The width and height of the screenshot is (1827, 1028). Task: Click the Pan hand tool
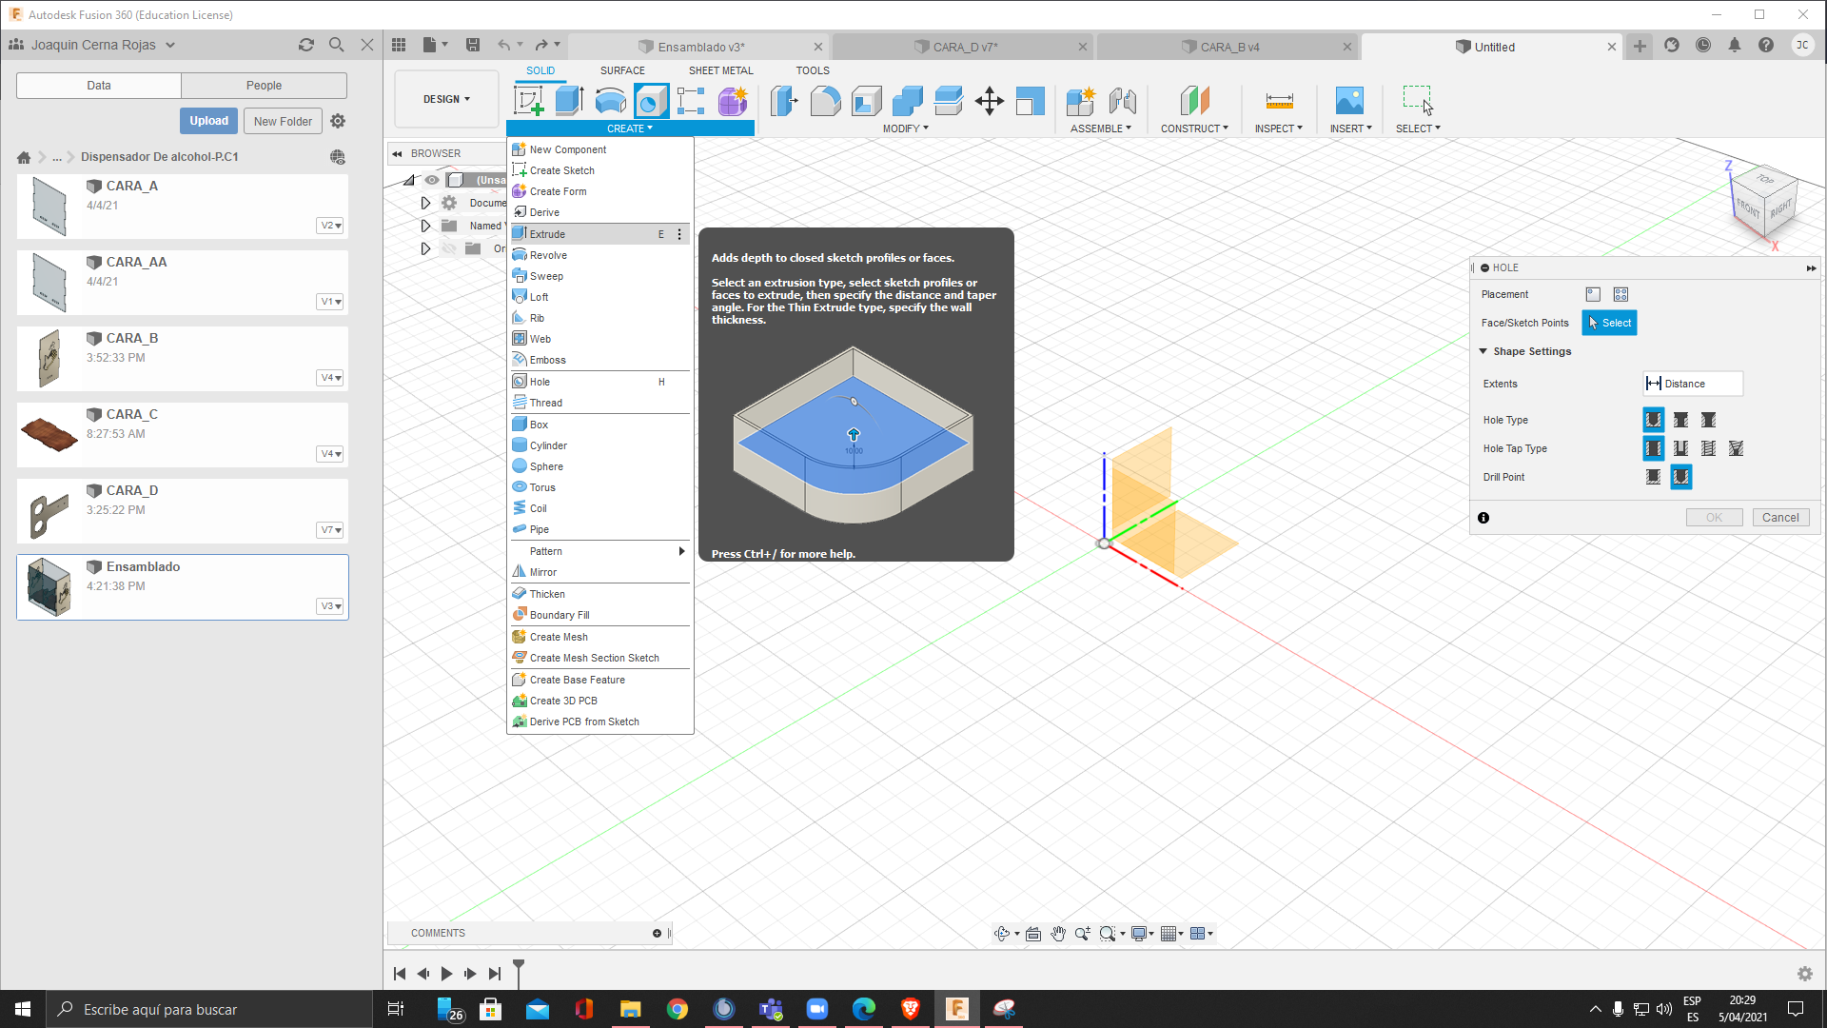1058,934
